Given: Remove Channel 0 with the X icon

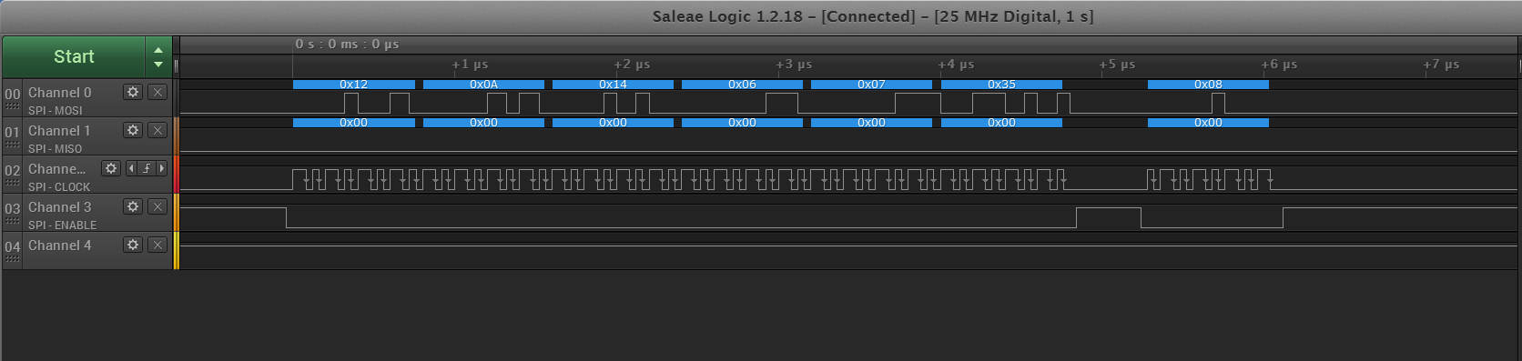Looking at the screenshot, I should [157, 92].
